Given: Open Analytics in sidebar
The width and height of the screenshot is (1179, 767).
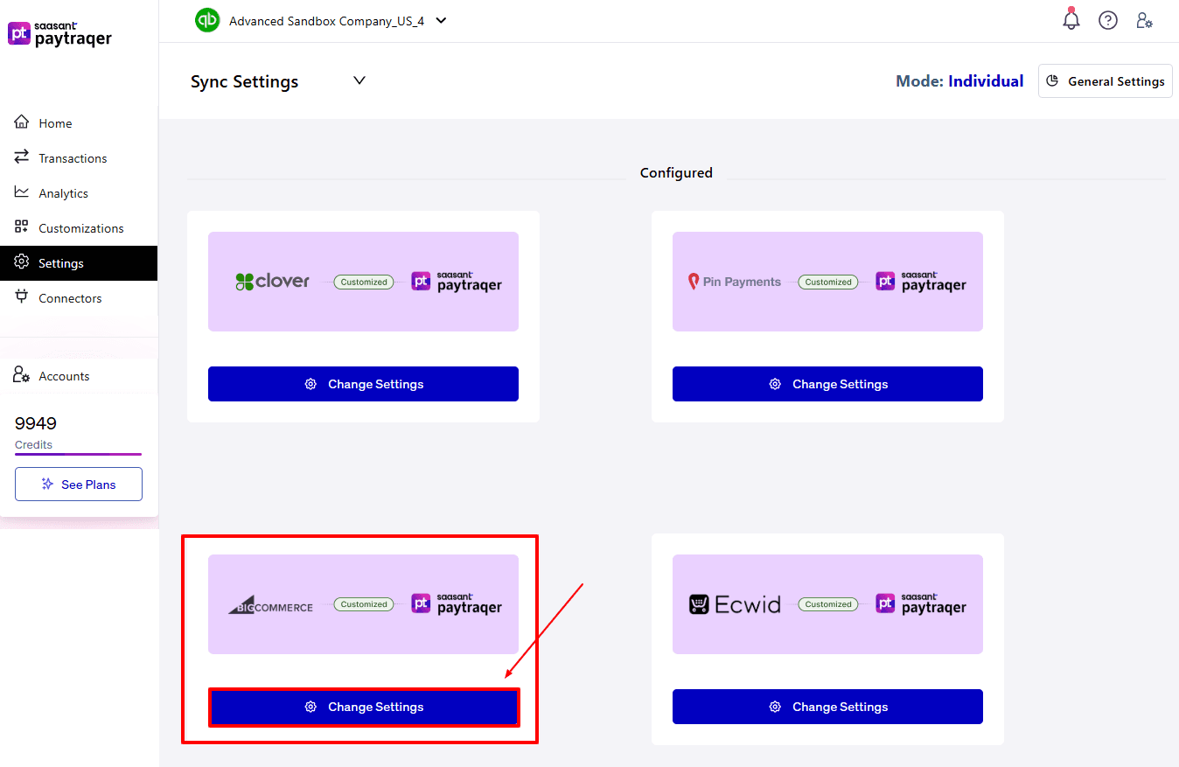Looking at the screenshot, I should (79, 193).
